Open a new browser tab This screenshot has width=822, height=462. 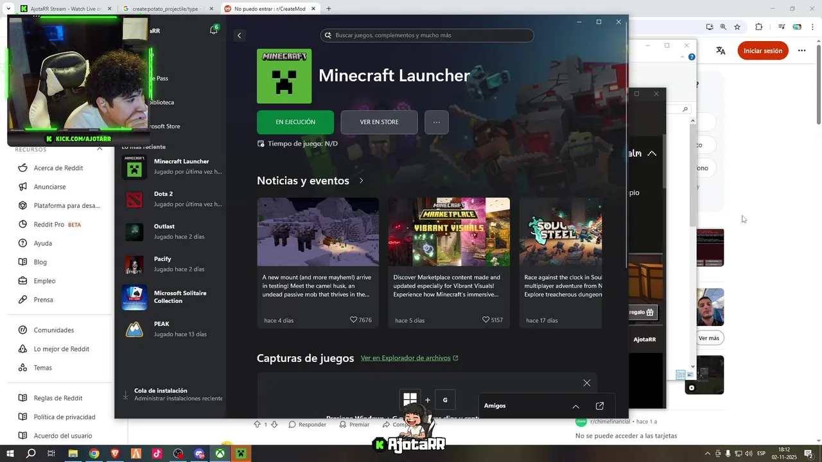[328, 9]
